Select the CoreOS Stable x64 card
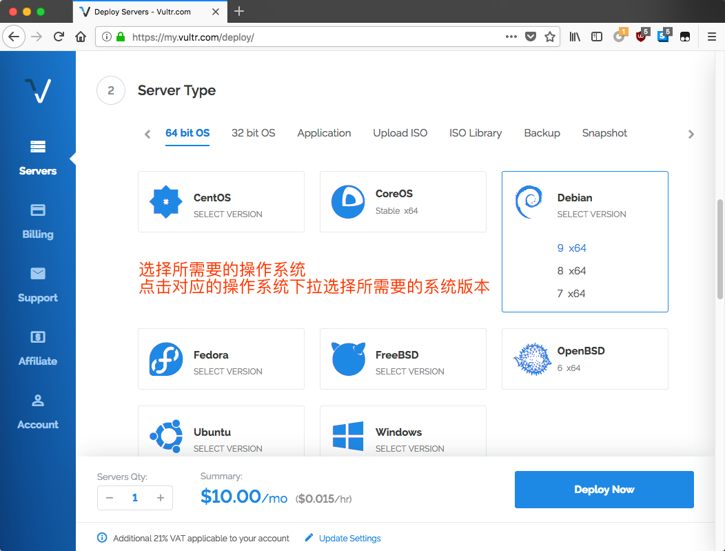The image size is (725, 551). [402, 201]
